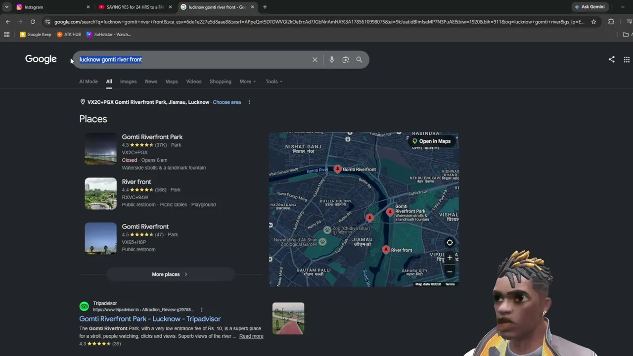This screenshot has width=633, height=356.
Task: Open the map Terms link
Action: pyautogui.click(x=450, y=284)
